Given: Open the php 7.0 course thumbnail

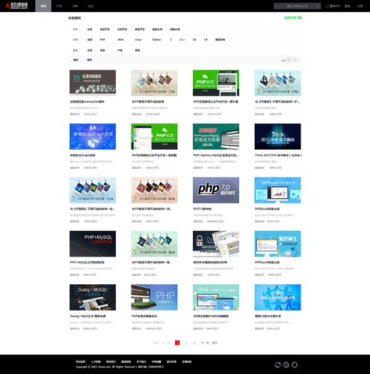Looking at the screenshot, I should point(216,190).
